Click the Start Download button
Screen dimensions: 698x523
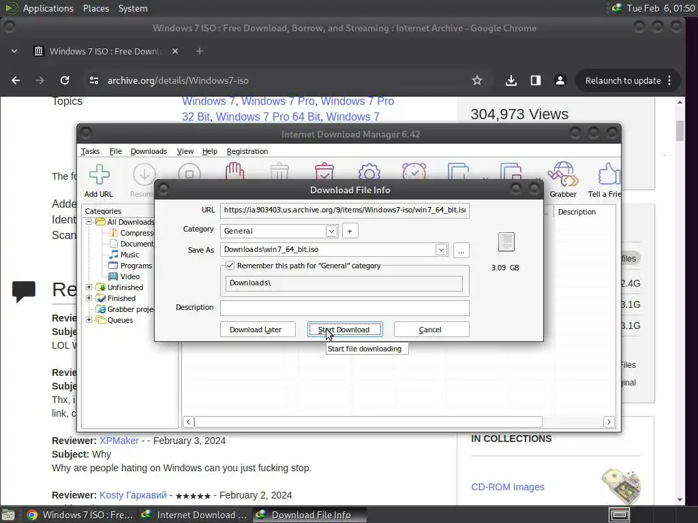pyautogui.click(x=345, y=330)
